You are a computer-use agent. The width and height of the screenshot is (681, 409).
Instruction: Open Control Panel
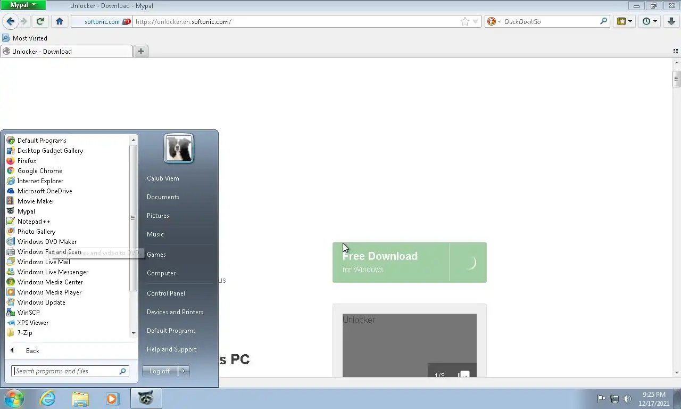point(166,293)
